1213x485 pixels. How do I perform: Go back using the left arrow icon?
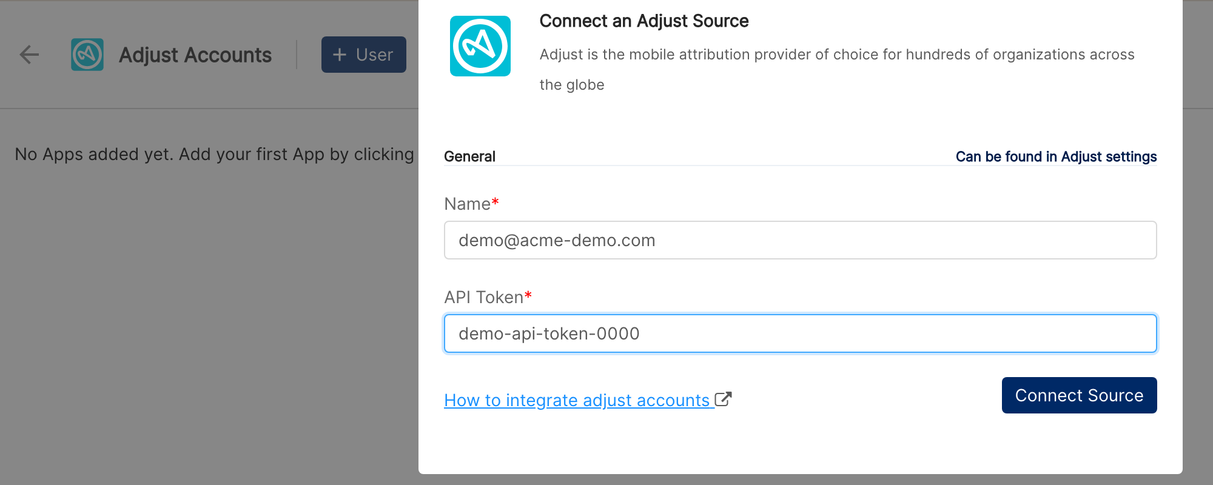(x=29, y=55)
